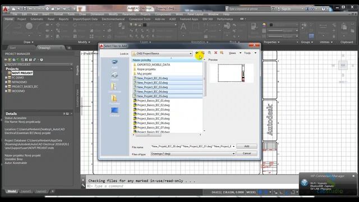
Task: Switch to the Start document tab
Action: tap(13, 48)
